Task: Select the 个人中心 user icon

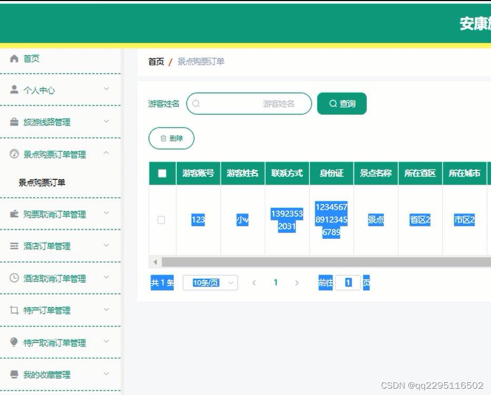Action: coord(14,90)
